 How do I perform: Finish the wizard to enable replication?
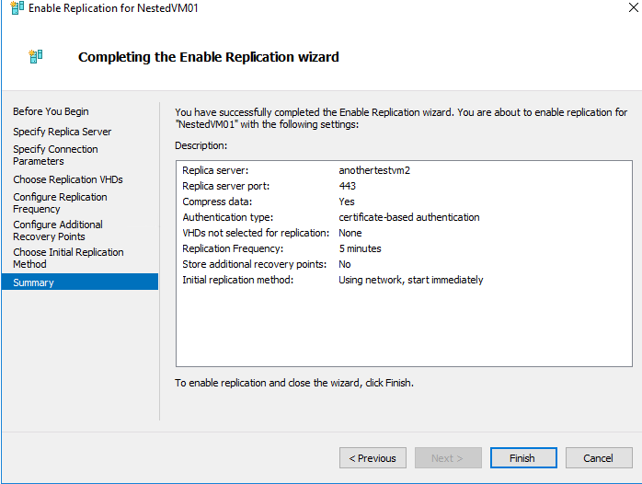tap(523, 458)
